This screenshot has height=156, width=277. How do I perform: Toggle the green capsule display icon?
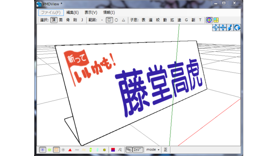click(90, 150)
